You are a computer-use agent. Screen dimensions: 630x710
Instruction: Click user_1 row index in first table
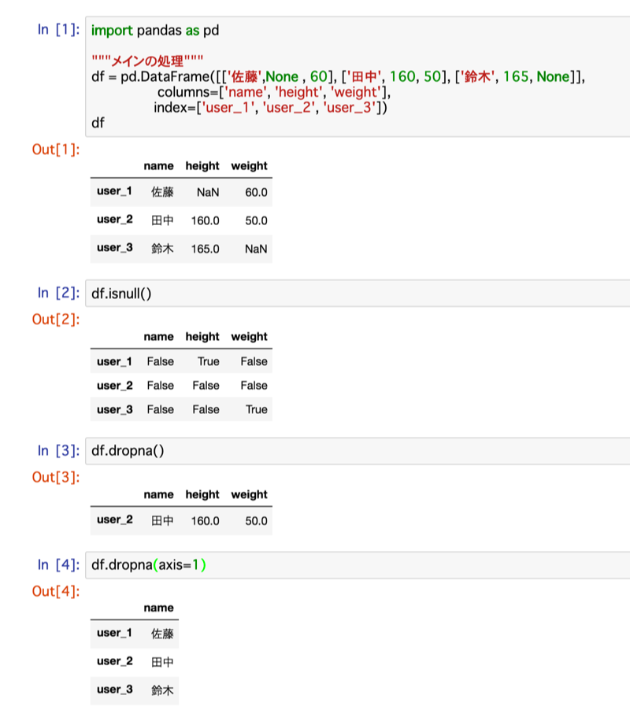click(114, 191)
